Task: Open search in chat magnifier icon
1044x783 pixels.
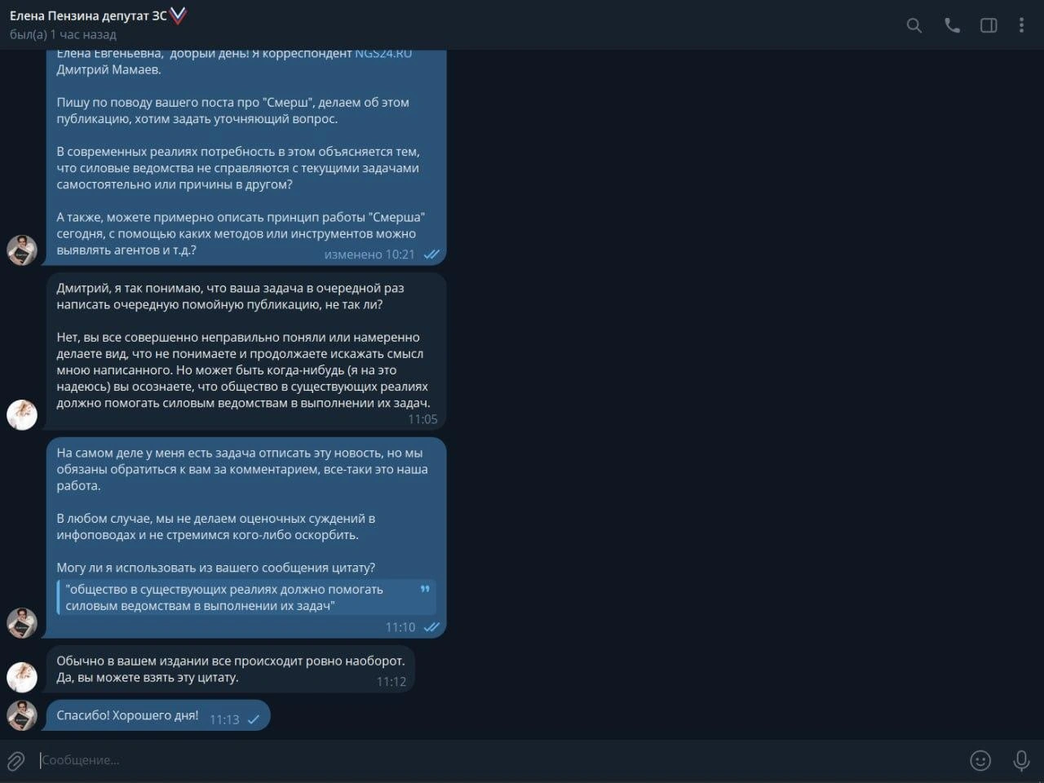Action: point(914,25)
